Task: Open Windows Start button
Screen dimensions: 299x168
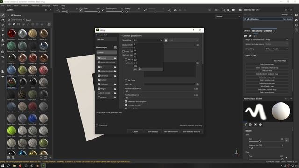Action: coord(3,166)
